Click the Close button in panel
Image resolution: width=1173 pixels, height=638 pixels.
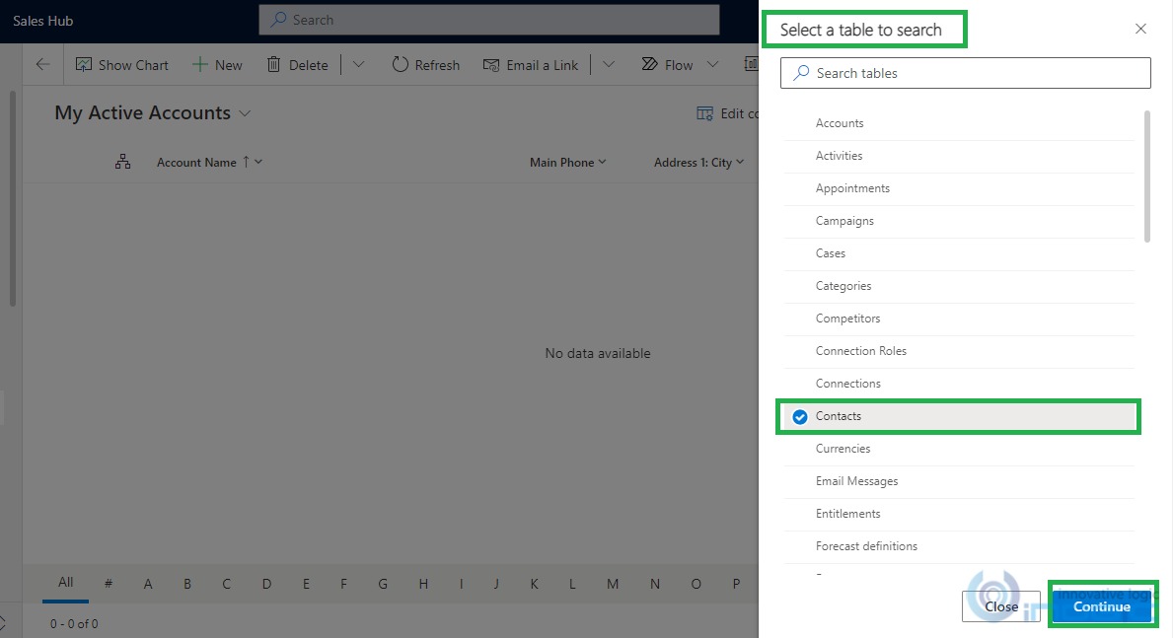coord(1000,606)
